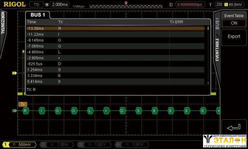This screenshot has width=248, height=149.
Task: Click the green B1 bus marker
Action: 14,111
